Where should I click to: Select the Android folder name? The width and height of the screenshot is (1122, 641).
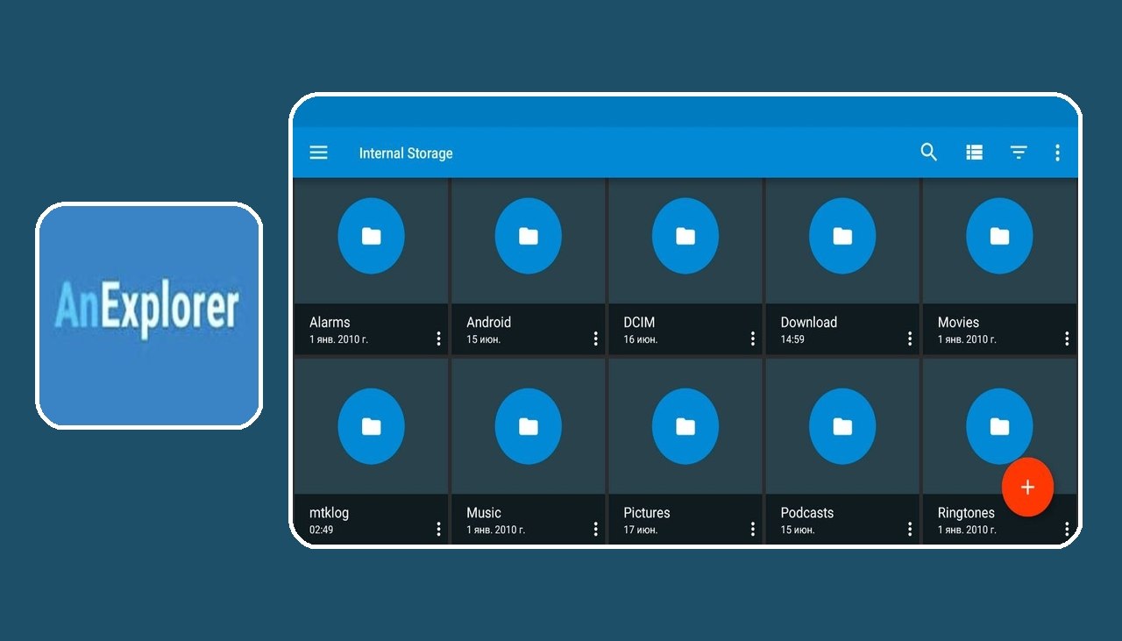[488, 322]
